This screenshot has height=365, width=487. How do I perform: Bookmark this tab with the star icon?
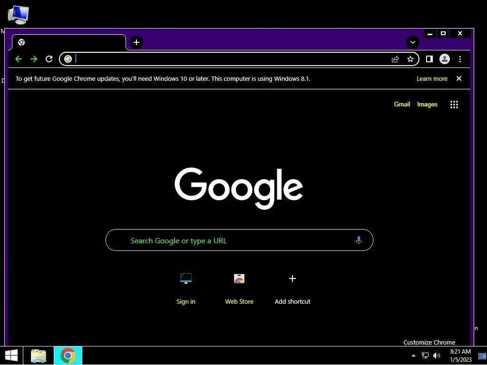(410, 59)
